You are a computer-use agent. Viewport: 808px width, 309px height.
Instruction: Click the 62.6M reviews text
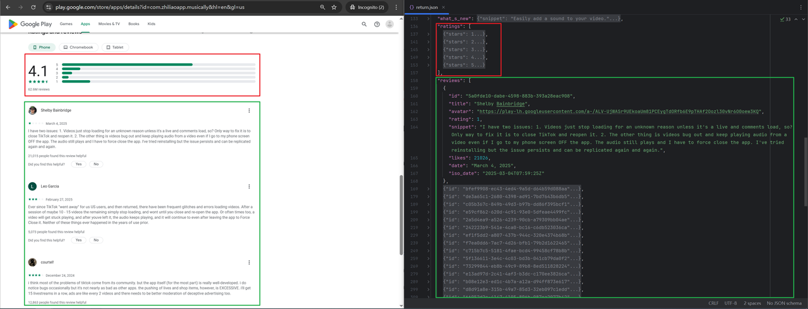click(39, 90)
